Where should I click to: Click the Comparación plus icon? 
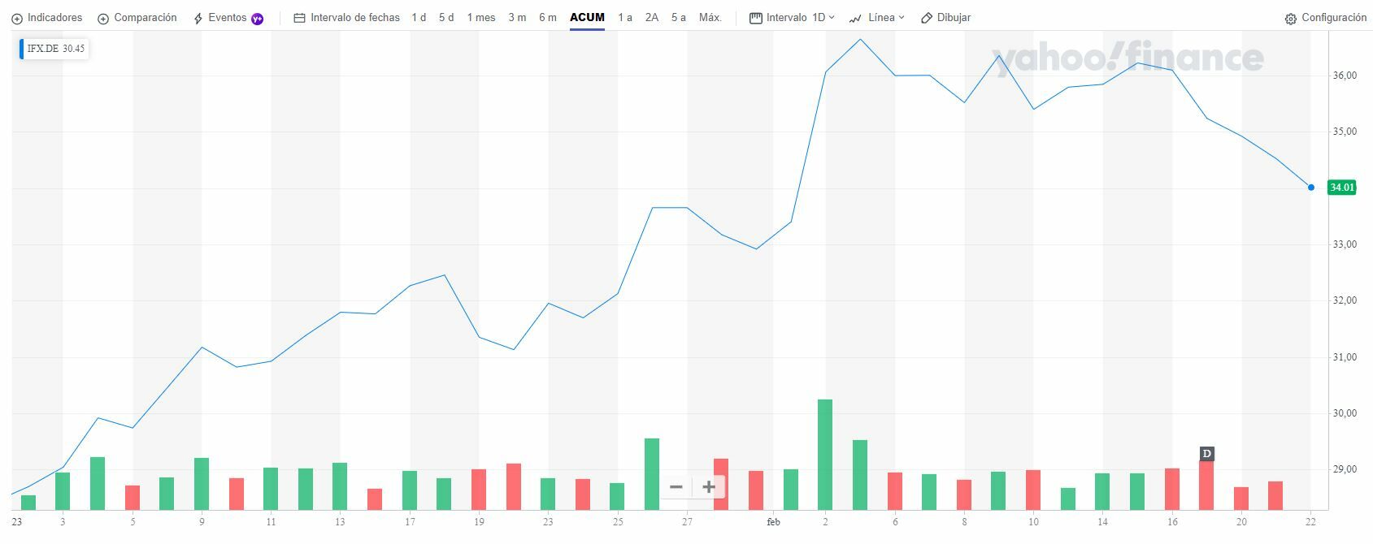click(x=103, y=18)
